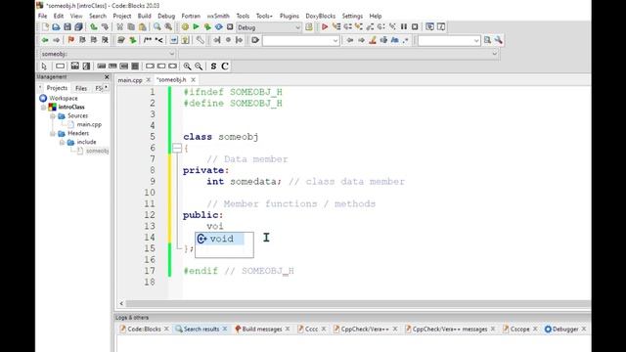The height and width of the screenshot is (352, 626).
Task: Select the void autocomplete suggestion
Action: tap(220, 239)
